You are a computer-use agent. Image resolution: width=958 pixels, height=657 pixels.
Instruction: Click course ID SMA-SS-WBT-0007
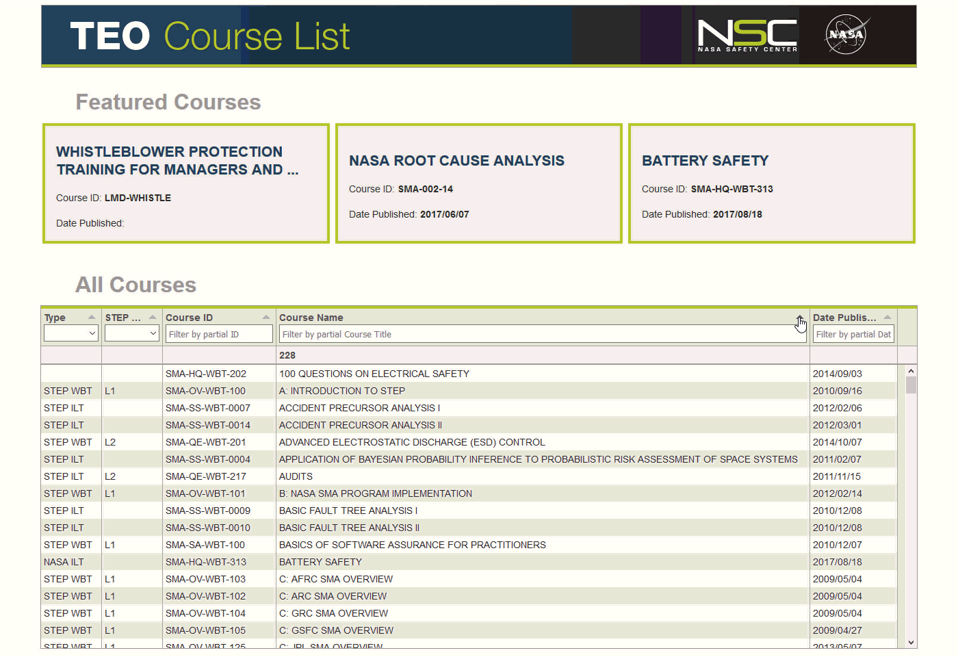click(208, 408)
